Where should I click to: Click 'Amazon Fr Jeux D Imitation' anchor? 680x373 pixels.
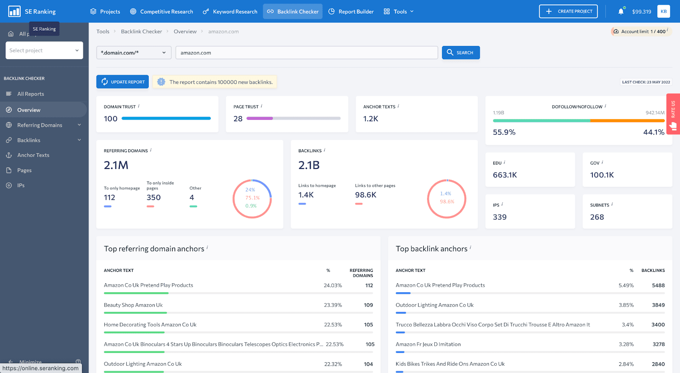(428, 344)
